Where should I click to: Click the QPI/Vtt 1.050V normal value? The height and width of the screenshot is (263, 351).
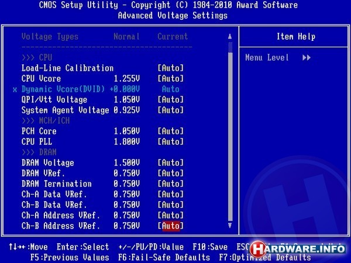pos(127,99)
